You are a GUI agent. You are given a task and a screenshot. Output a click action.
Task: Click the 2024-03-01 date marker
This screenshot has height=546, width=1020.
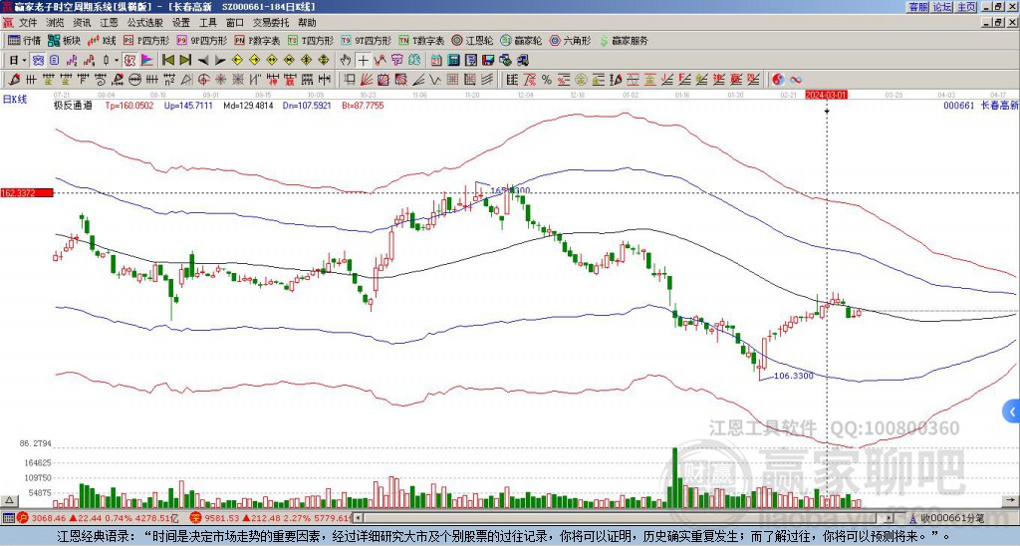tap(826, 95)
